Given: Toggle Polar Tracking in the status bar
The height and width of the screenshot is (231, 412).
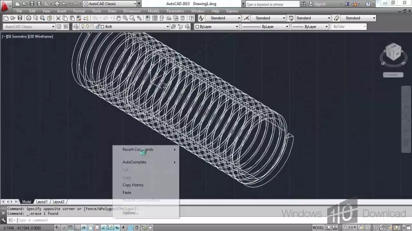Looking at the screenshot, I should [x=84, y=228].
